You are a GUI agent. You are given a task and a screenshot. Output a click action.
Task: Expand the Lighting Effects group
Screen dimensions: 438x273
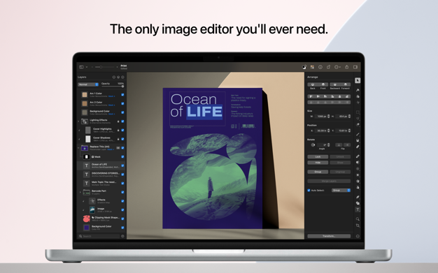click(x=78, y=121)
